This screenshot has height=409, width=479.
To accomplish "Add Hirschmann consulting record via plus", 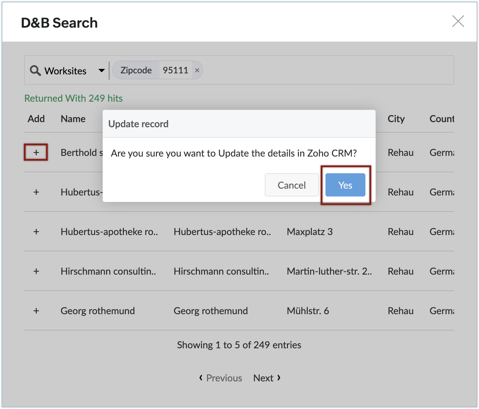I will (36, 271).
